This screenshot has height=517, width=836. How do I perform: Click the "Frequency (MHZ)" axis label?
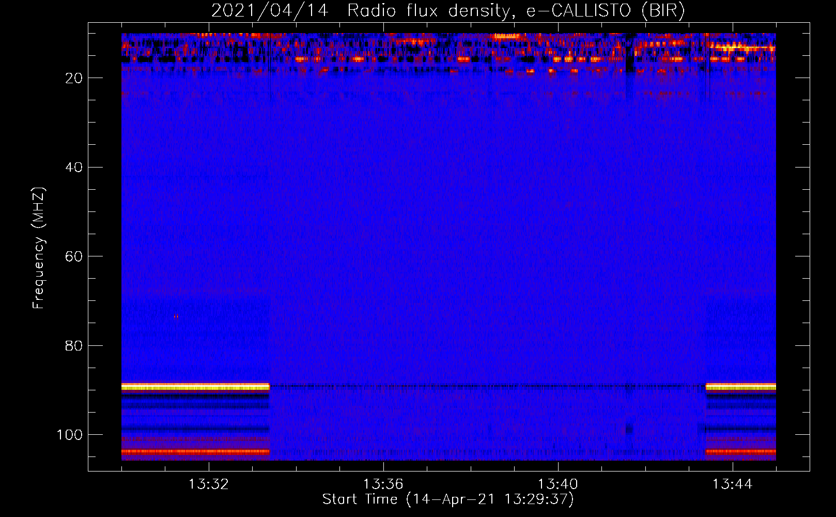click(39, 248)
